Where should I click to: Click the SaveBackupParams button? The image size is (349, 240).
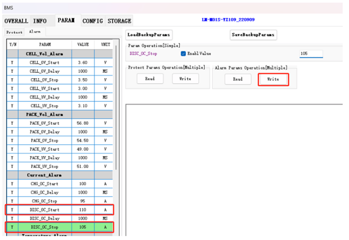(253, 35)
